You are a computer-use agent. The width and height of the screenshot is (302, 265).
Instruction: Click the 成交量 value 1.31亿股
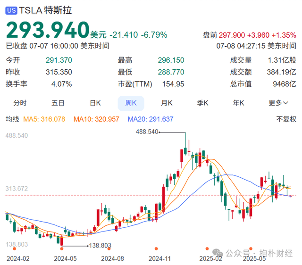pos(282,60)
